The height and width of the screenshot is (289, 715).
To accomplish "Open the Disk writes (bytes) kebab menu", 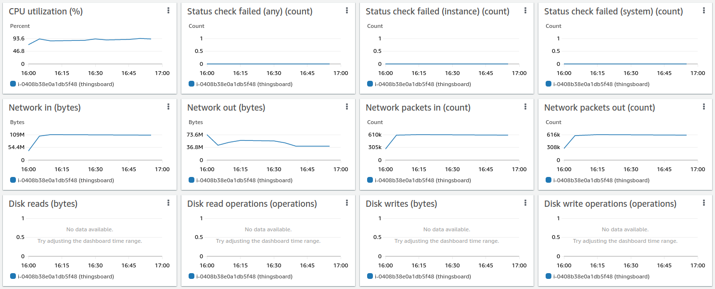I will [x=525, y=203].
